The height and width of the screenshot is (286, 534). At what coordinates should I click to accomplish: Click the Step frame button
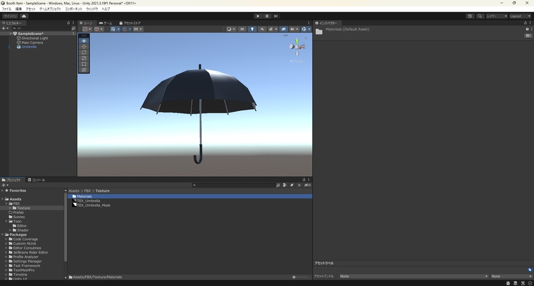click(x=276, y=16)
